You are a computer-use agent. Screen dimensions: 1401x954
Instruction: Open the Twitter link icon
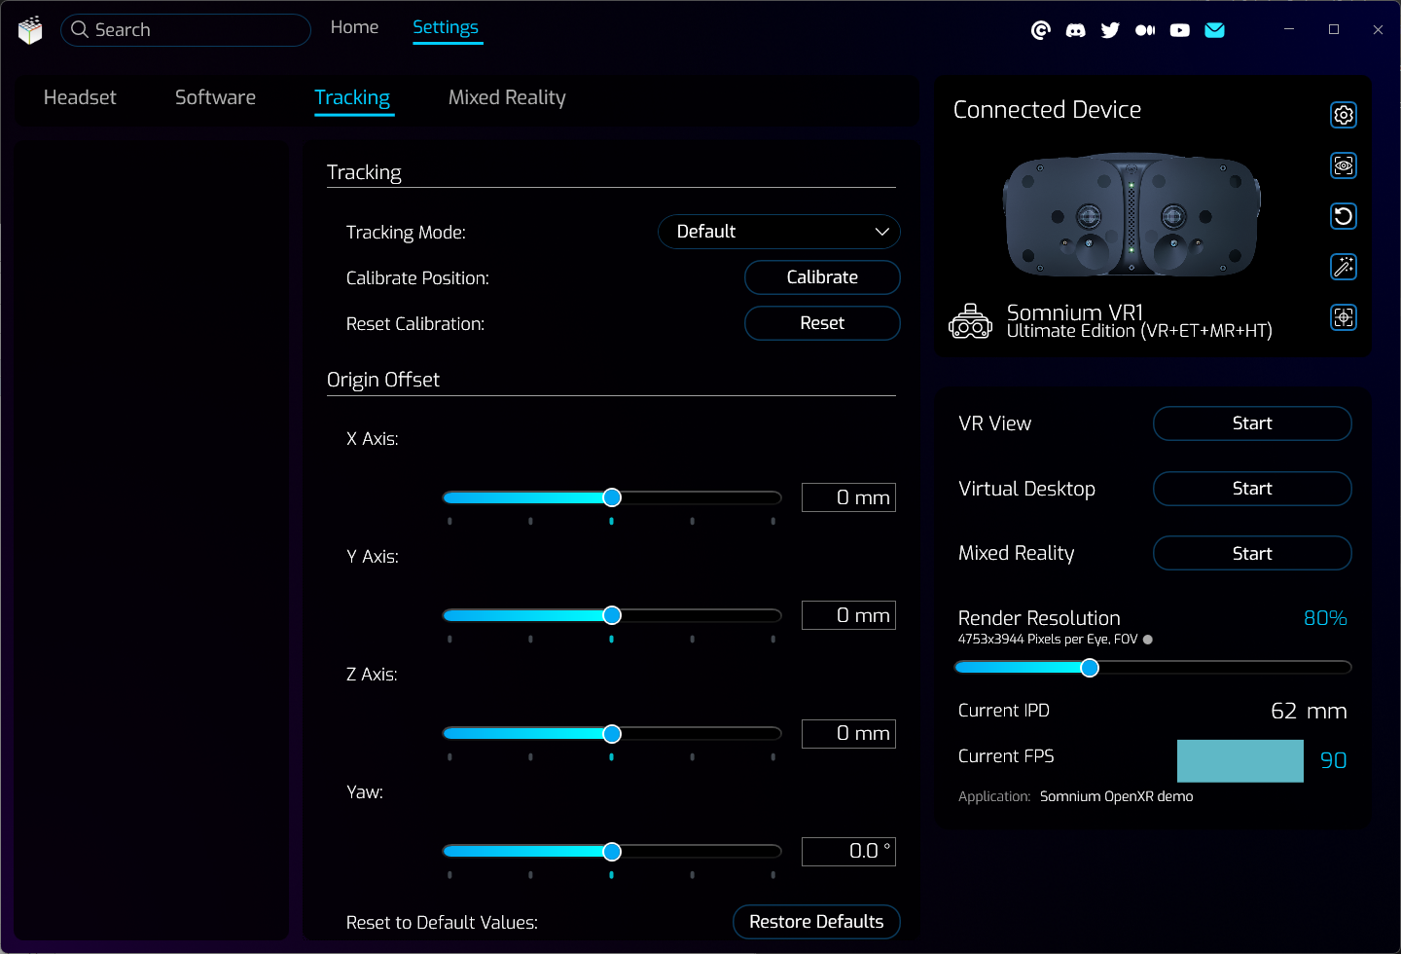[1110, 30]
